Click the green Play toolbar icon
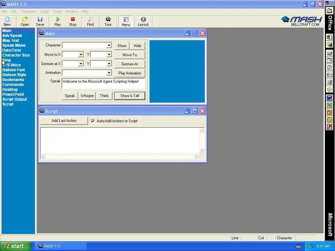335x251 pixels. (x=58, y=22)
